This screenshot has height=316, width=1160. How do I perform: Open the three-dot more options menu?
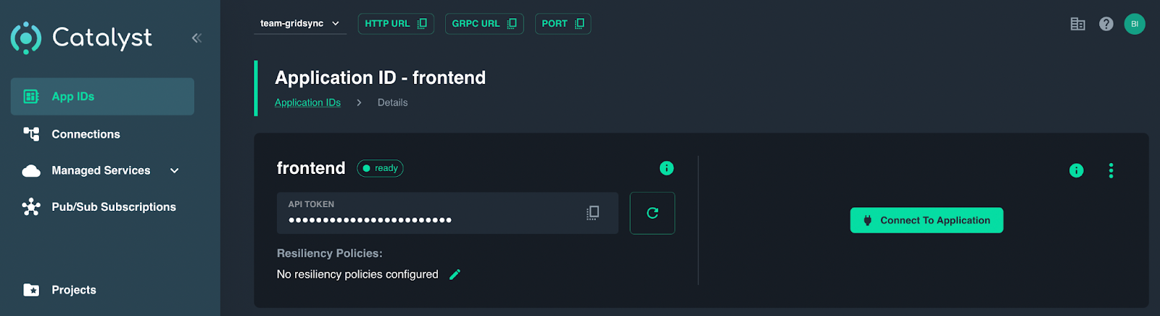click(x=1111, y=170)
